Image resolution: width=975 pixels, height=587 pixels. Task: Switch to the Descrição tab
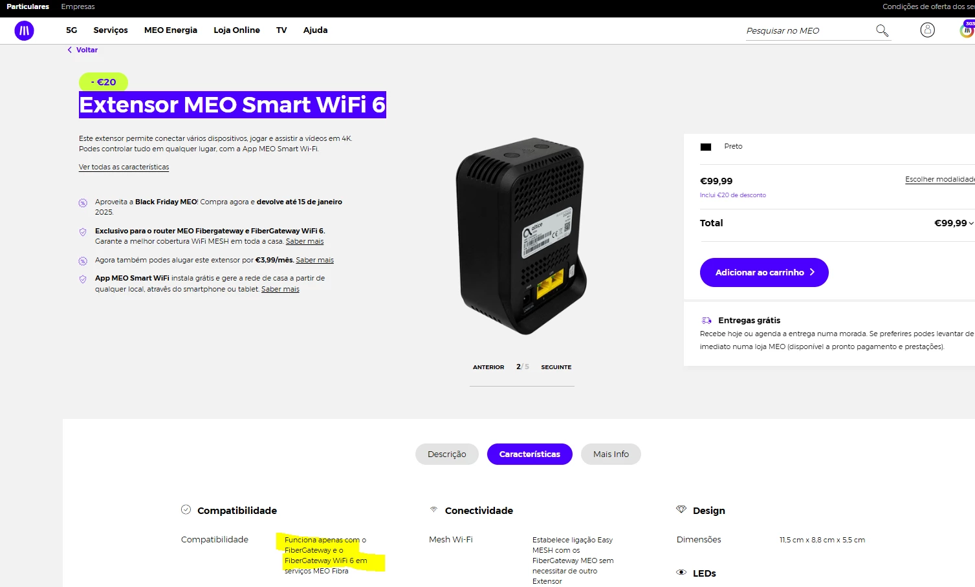tap(446, 454)
